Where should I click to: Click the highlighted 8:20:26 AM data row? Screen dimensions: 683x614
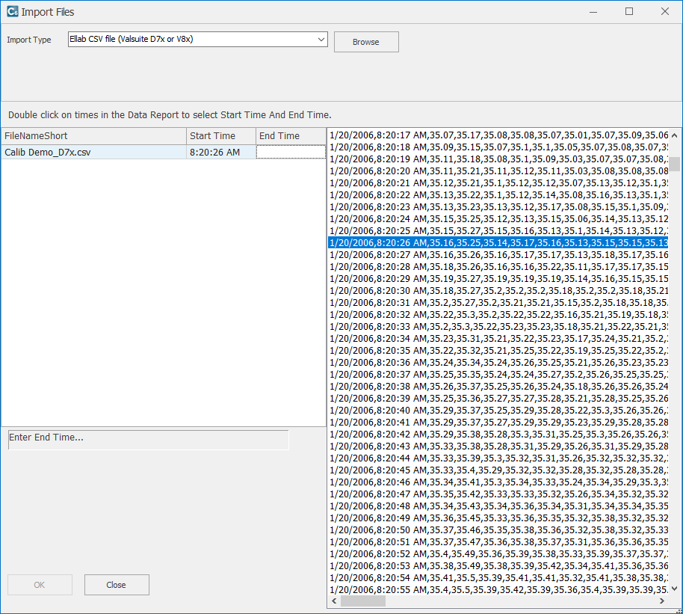tap(498, 243)
